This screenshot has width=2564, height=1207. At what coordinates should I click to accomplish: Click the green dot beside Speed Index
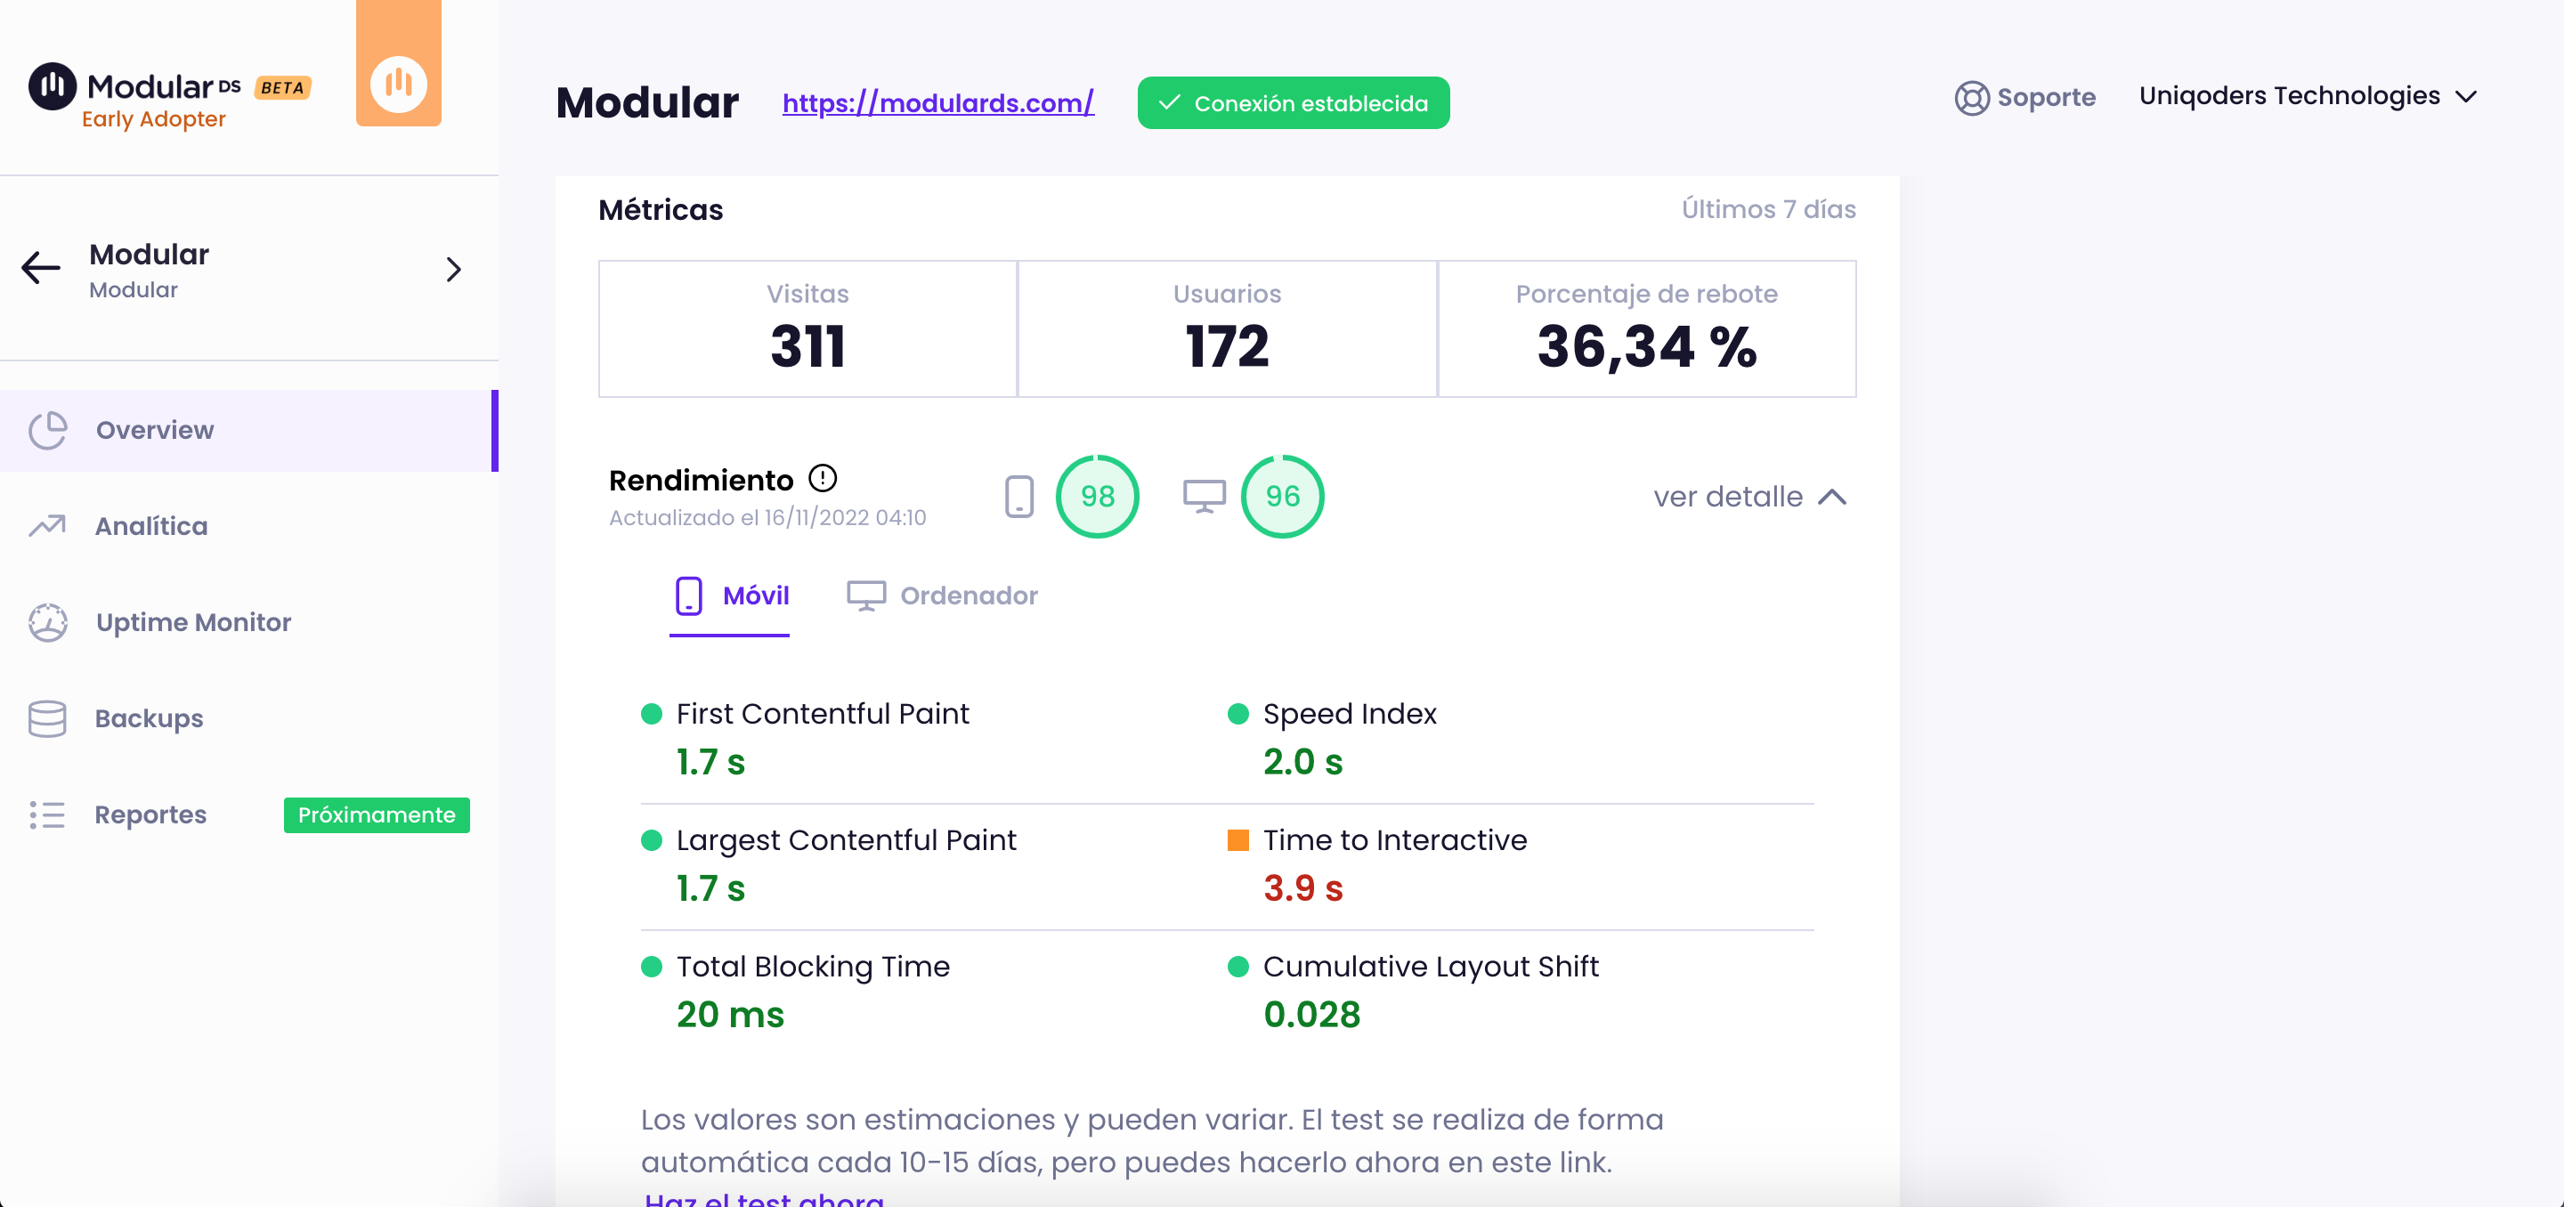[1238, 714]
